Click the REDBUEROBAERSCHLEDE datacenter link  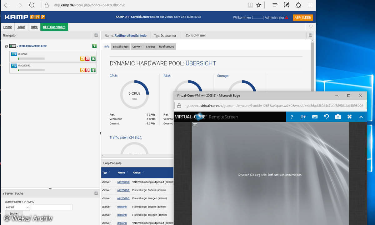coord(32,46)
